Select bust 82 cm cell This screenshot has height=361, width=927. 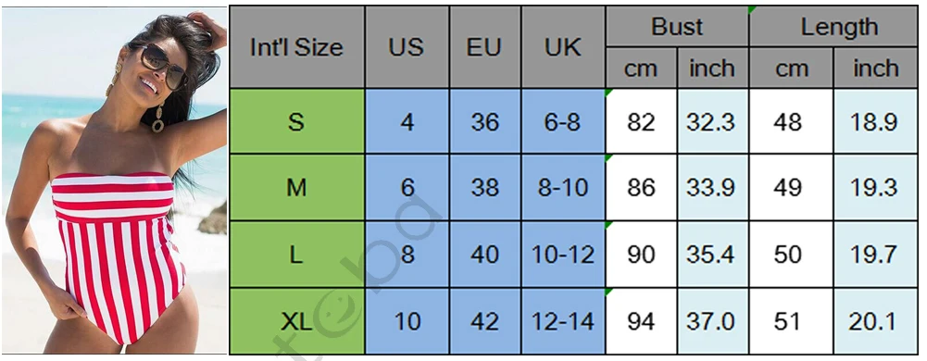(x=641, y=121)
